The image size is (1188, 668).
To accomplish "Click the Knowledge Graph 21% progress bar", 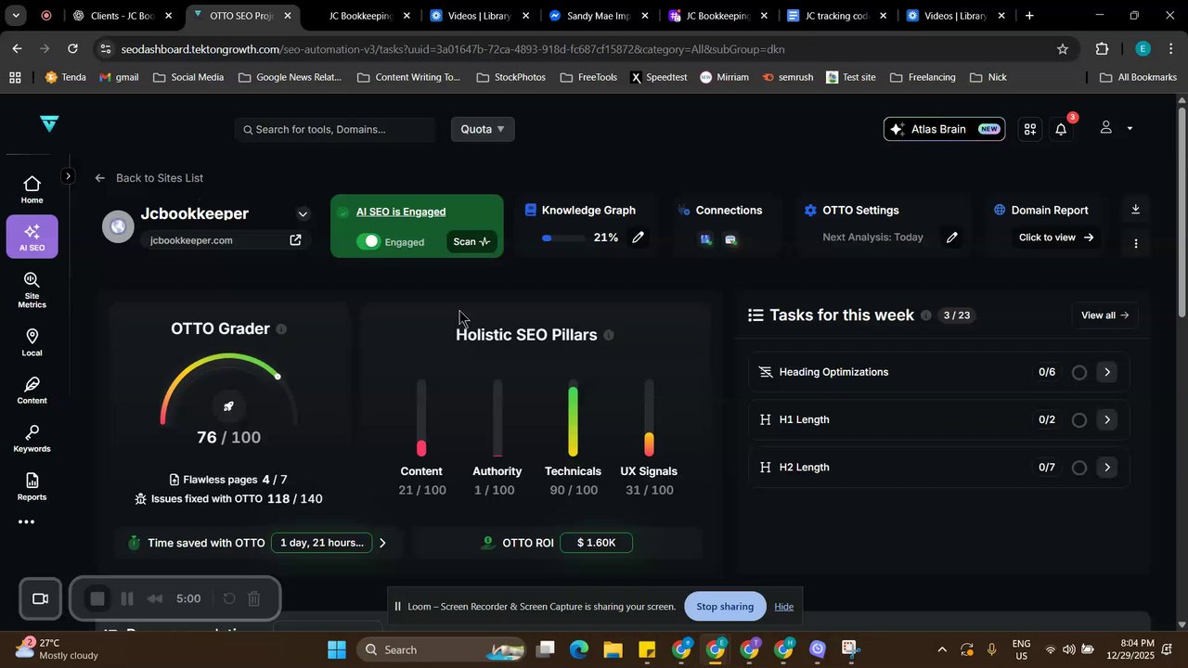I will click(x=564, y=238).
